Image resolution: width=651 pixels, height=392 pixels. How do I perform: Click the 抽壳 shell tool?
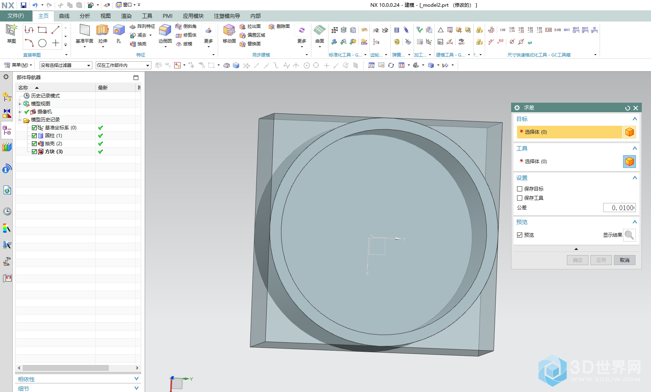[138, 44]
